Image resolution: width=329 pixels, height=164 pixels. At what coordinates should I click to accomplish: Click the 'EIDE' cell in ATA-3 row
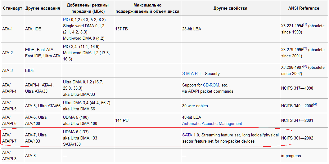pos(43,71)
